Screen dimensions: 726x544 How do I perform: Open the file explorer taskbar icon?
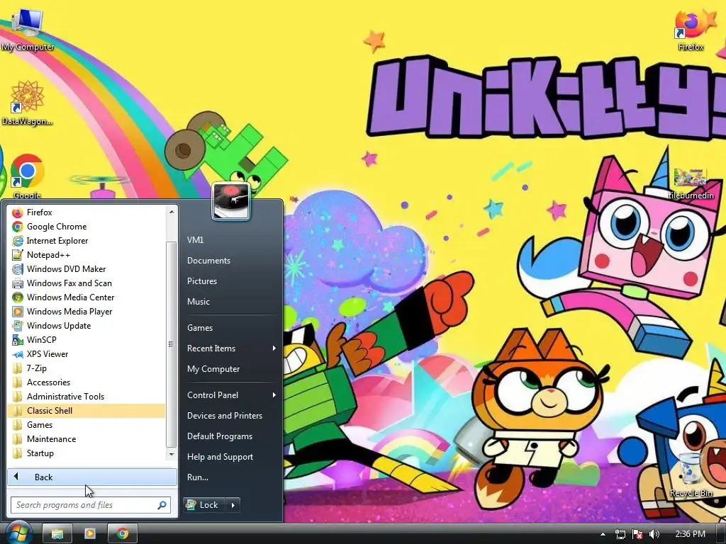click(x=57, y=534)
